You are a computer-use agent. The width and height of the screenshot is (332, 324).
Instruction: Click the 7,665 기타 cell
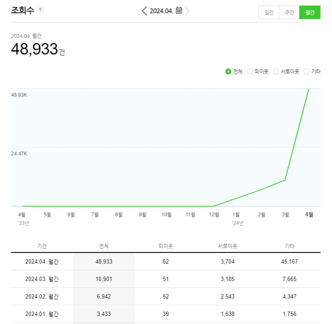pos(290,279)
